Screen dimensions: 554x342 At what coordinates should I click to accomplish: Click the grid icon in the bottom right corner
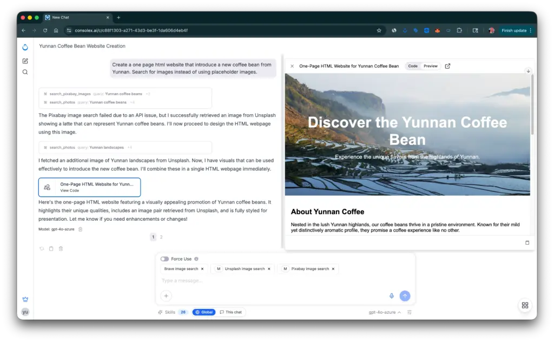(x=525, y=305)
